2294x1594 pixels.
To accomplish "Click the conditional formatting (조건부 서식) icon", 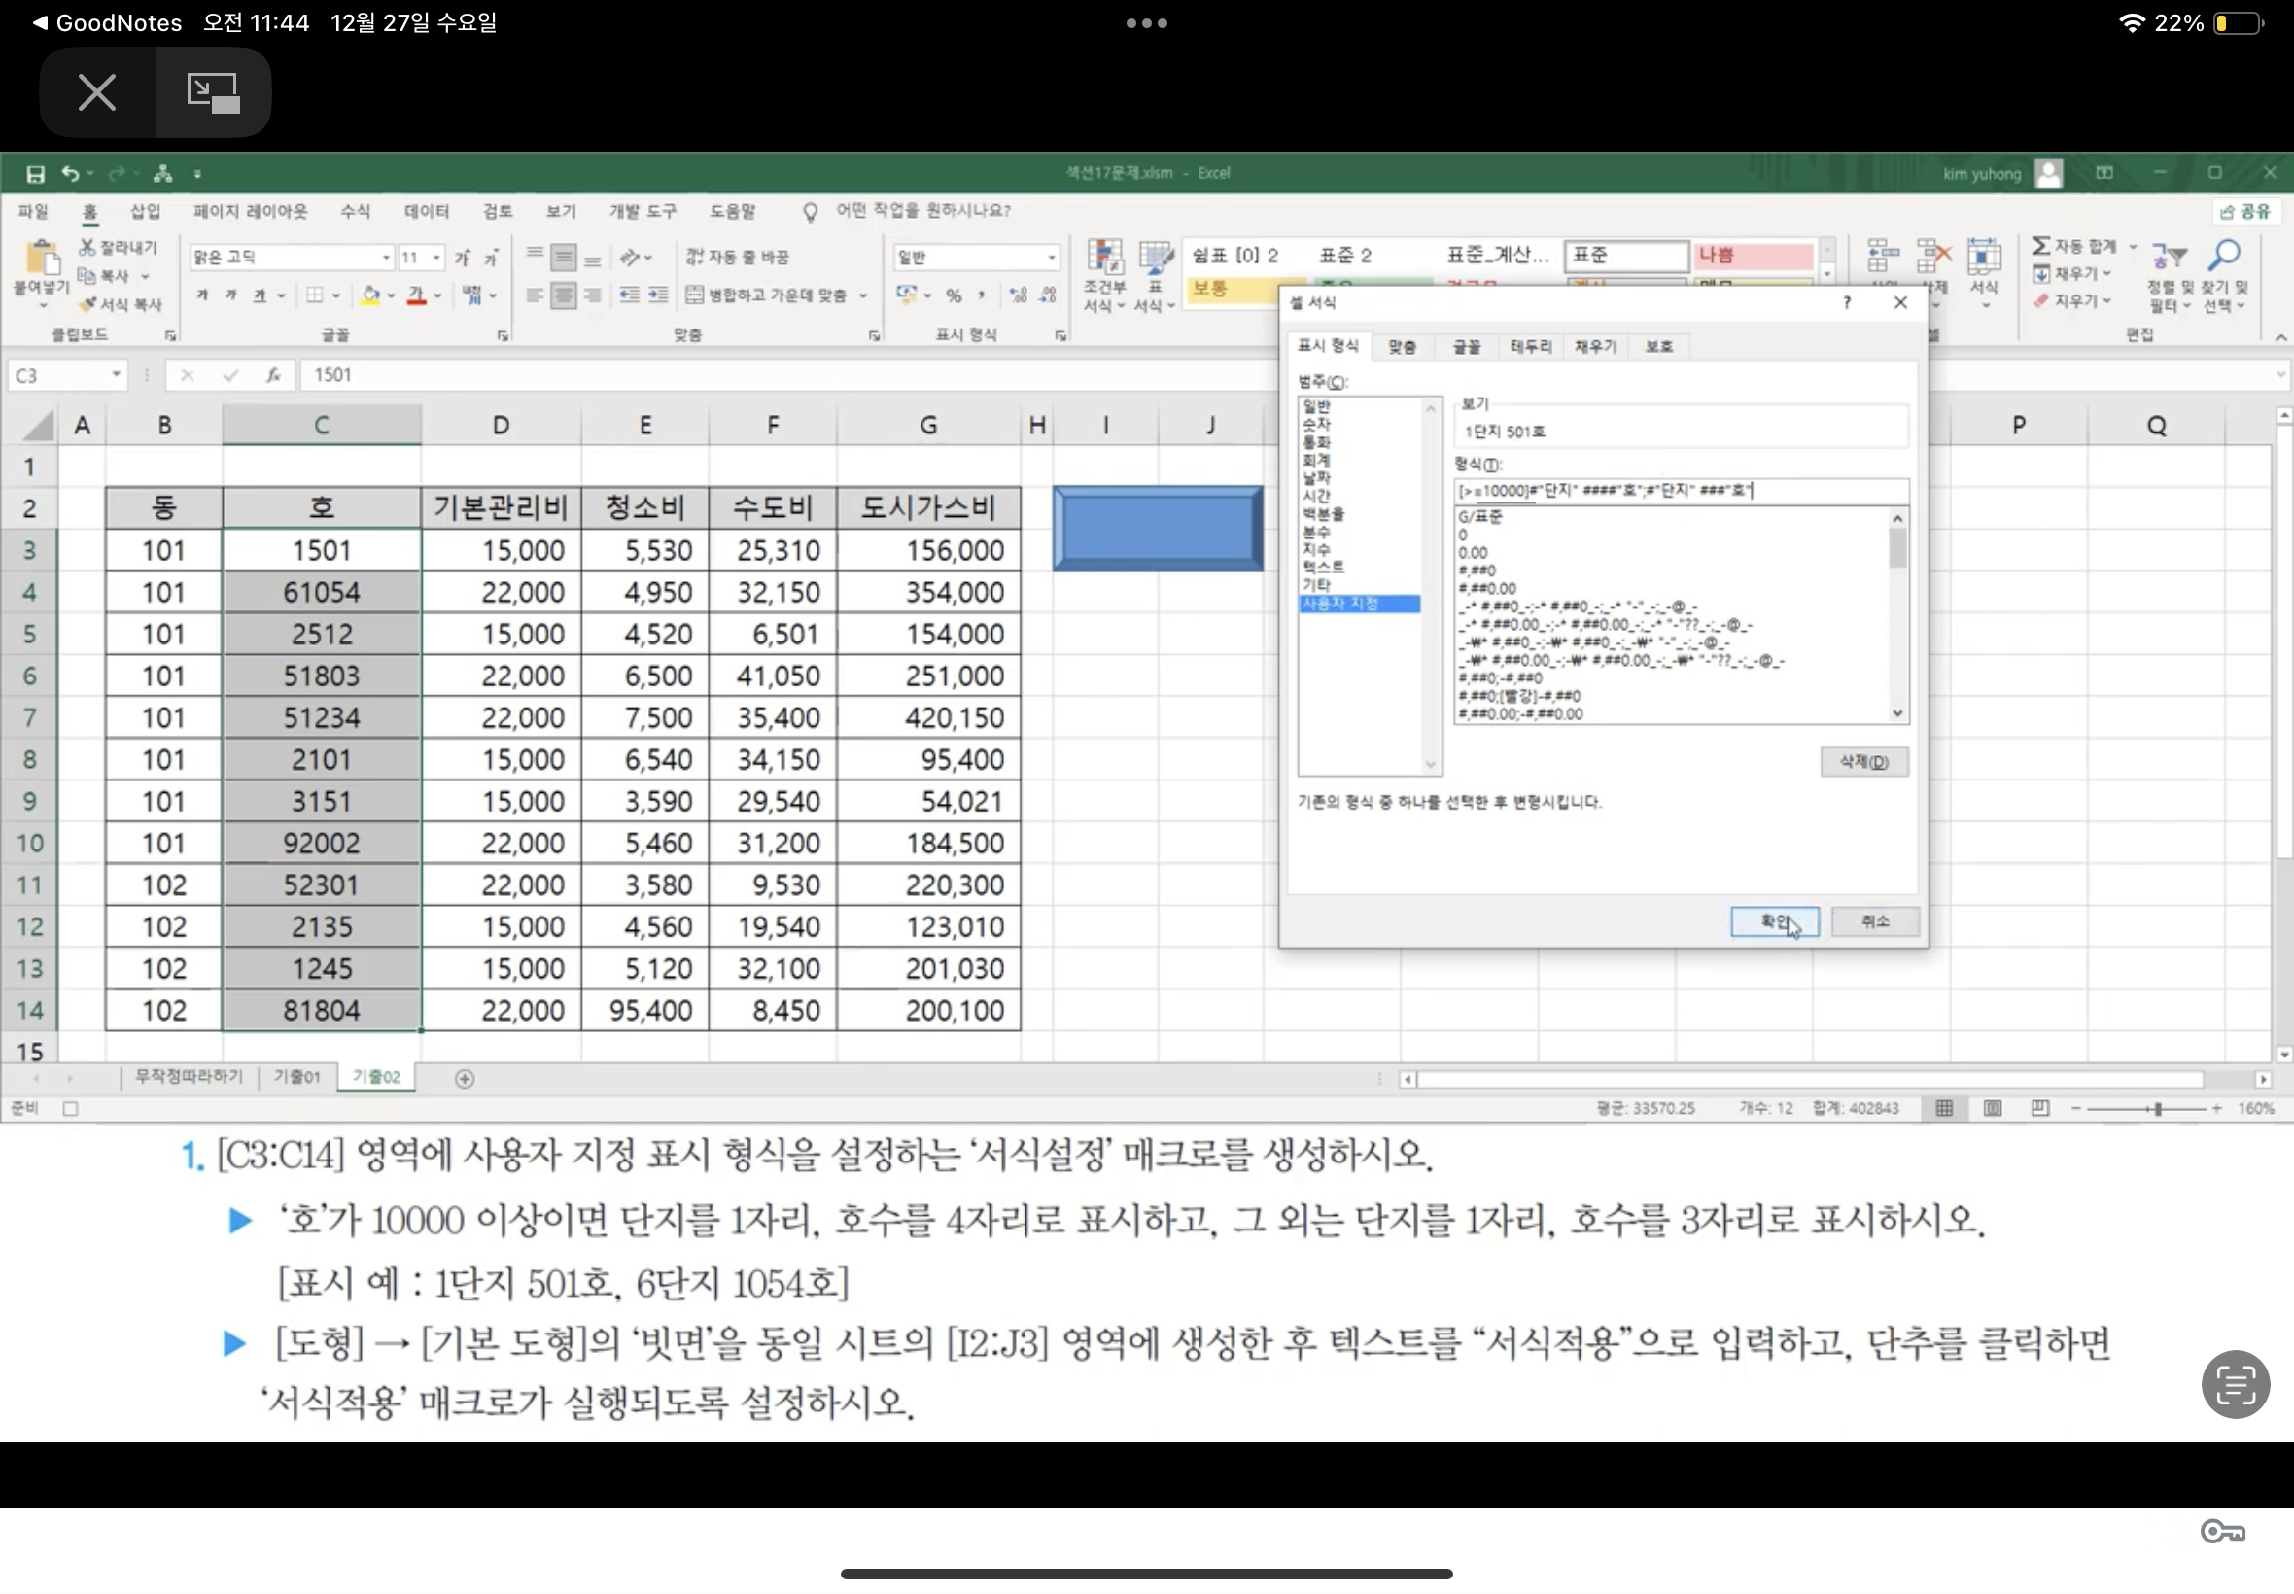I will [x=1104, y=259].
